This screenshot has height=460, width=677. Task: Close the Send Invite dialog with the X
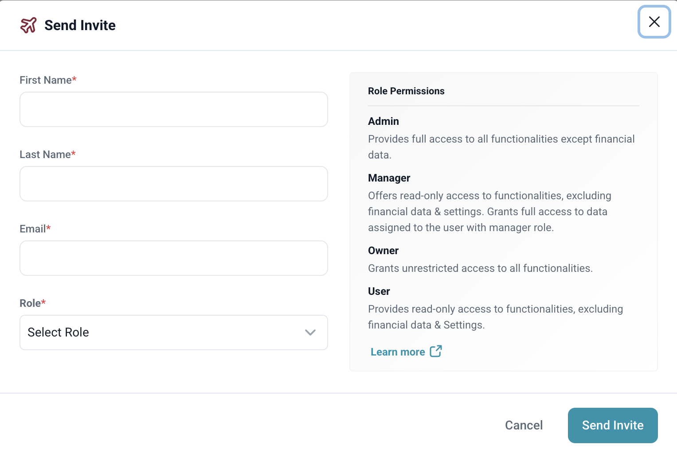tap(654, 22)
